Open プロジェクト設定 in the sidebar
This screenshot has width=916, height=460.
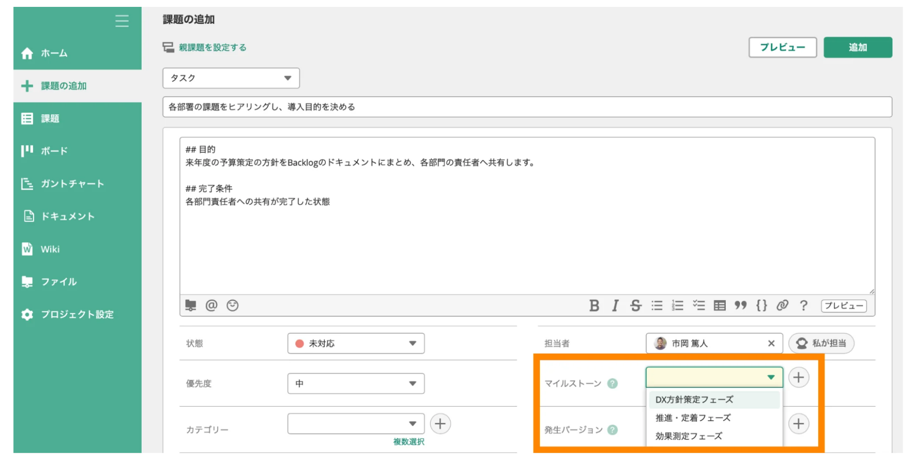(77, 314)
